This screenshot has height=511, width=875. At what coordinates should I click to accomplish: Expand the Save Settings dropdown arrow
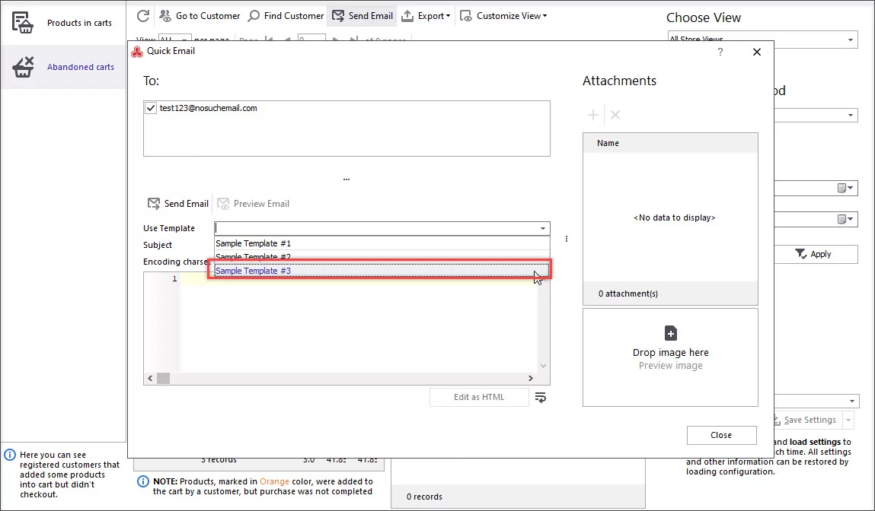click(x=849, y=421)
